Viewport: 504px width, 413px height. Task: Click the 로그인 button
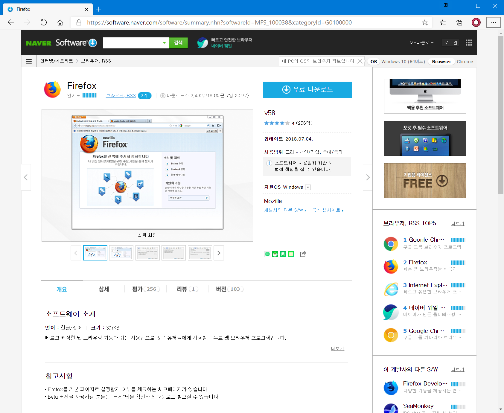[x=451, y=43]
